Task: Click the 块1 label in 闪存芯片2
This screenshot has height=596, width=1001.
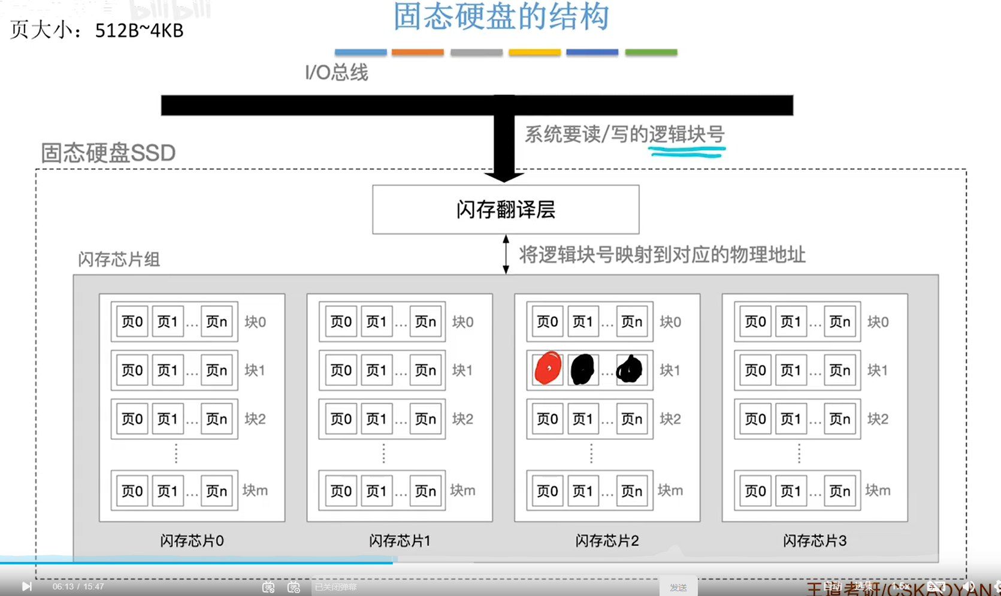Action: [x=670, y=370]
